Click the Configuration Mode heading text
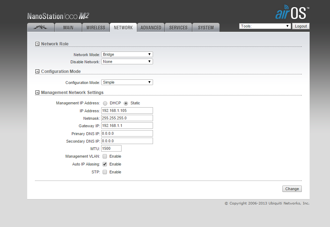The width and height of the screenshot is (330, 227). point(61,71)
